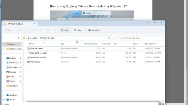The width and height of the screenshot is (188, 105).
Task: Go forward with the forward arrow
Action: (9, 38)
